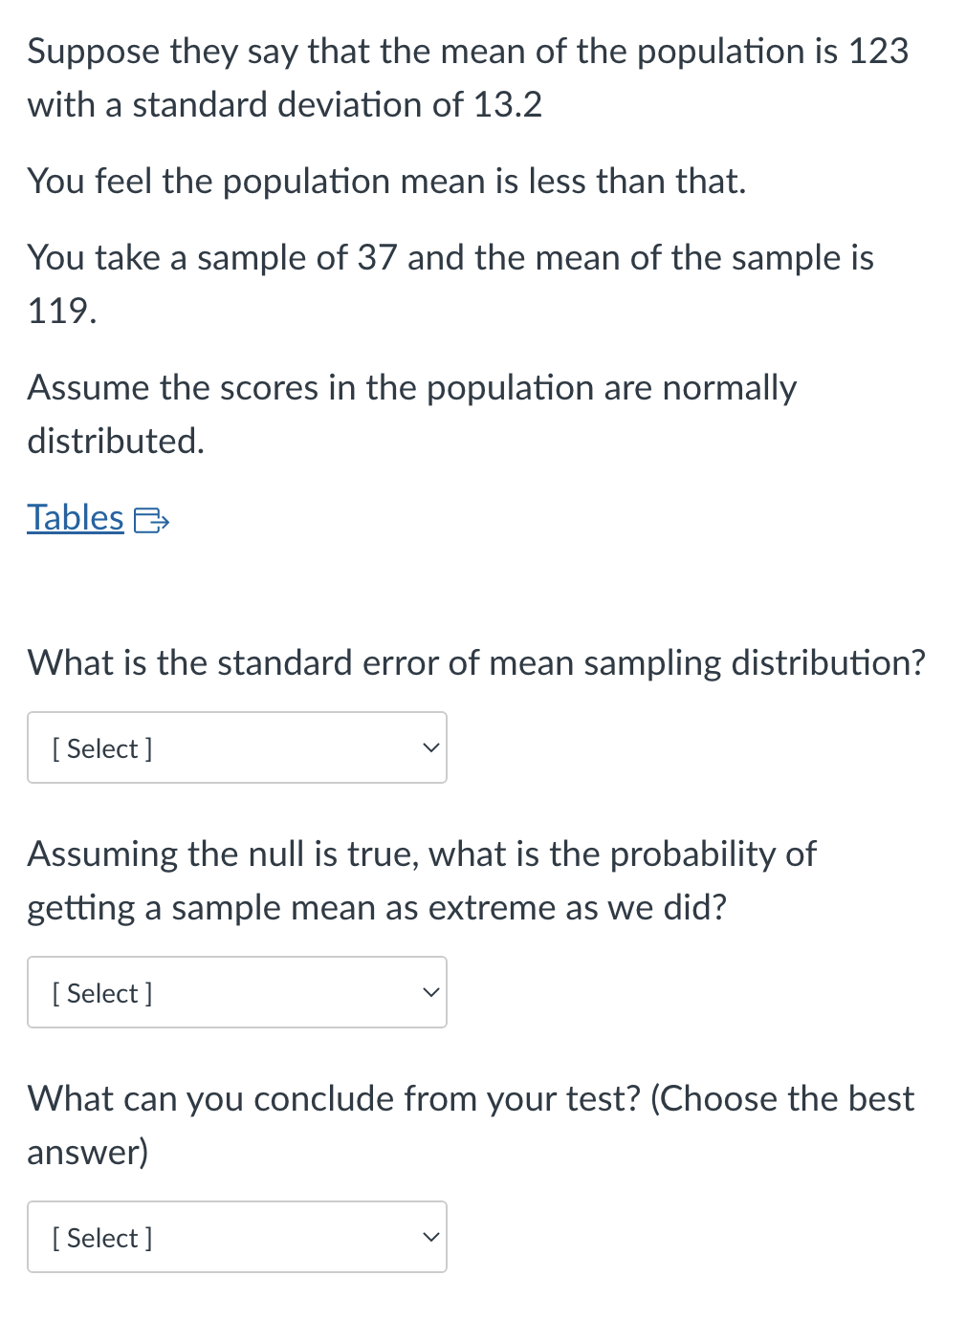This screenshot has height=1319, width=966.
Task: Click the 'You feel the population mean' sentence
Action: pyautogui.click(x=386, y=181)
